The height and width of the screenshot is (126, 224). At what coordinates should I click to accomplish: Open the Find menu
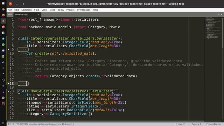[x=36, y=10]
